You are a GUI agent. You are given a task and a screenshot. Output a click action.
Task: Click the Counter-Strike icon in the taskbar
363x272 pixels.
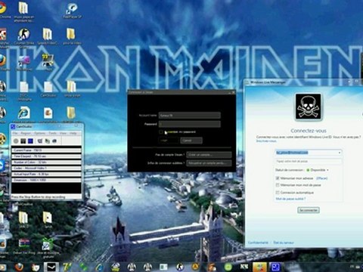click(x=180, y=267)
